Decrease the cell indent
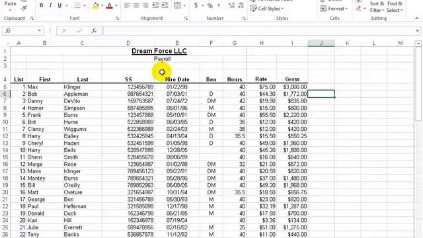423x238 pixels. 156,5
